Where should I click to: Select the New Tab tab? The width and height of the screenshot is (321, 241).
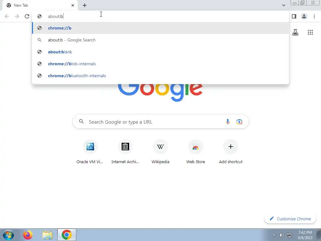(40, 5)
